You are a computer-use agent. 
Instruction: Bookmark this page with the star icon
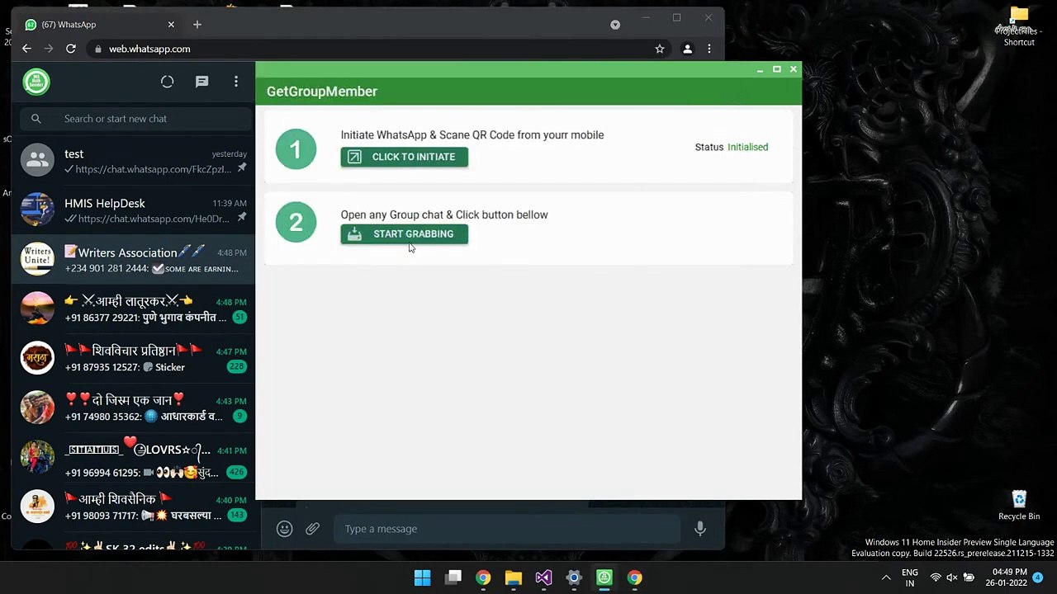[x=660, y=49]
